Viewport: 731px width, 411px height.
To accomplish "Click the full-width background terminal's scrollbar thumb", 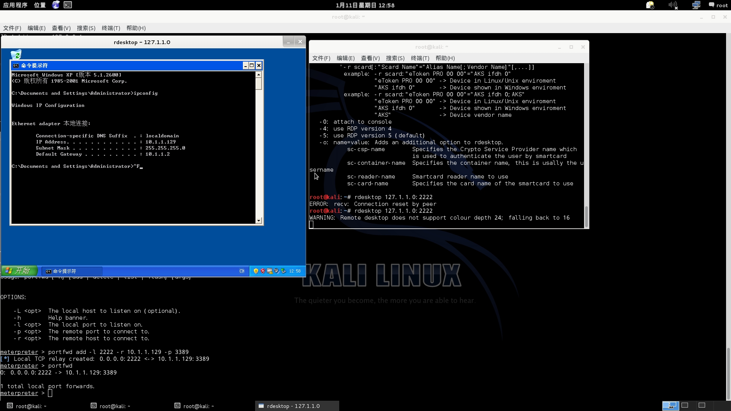I will pos(728,373).
